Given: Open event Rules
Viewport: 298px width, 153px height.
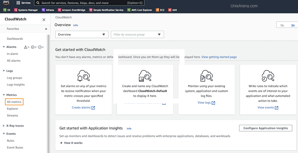Looking at the screenshot, I should pos(11,141).
